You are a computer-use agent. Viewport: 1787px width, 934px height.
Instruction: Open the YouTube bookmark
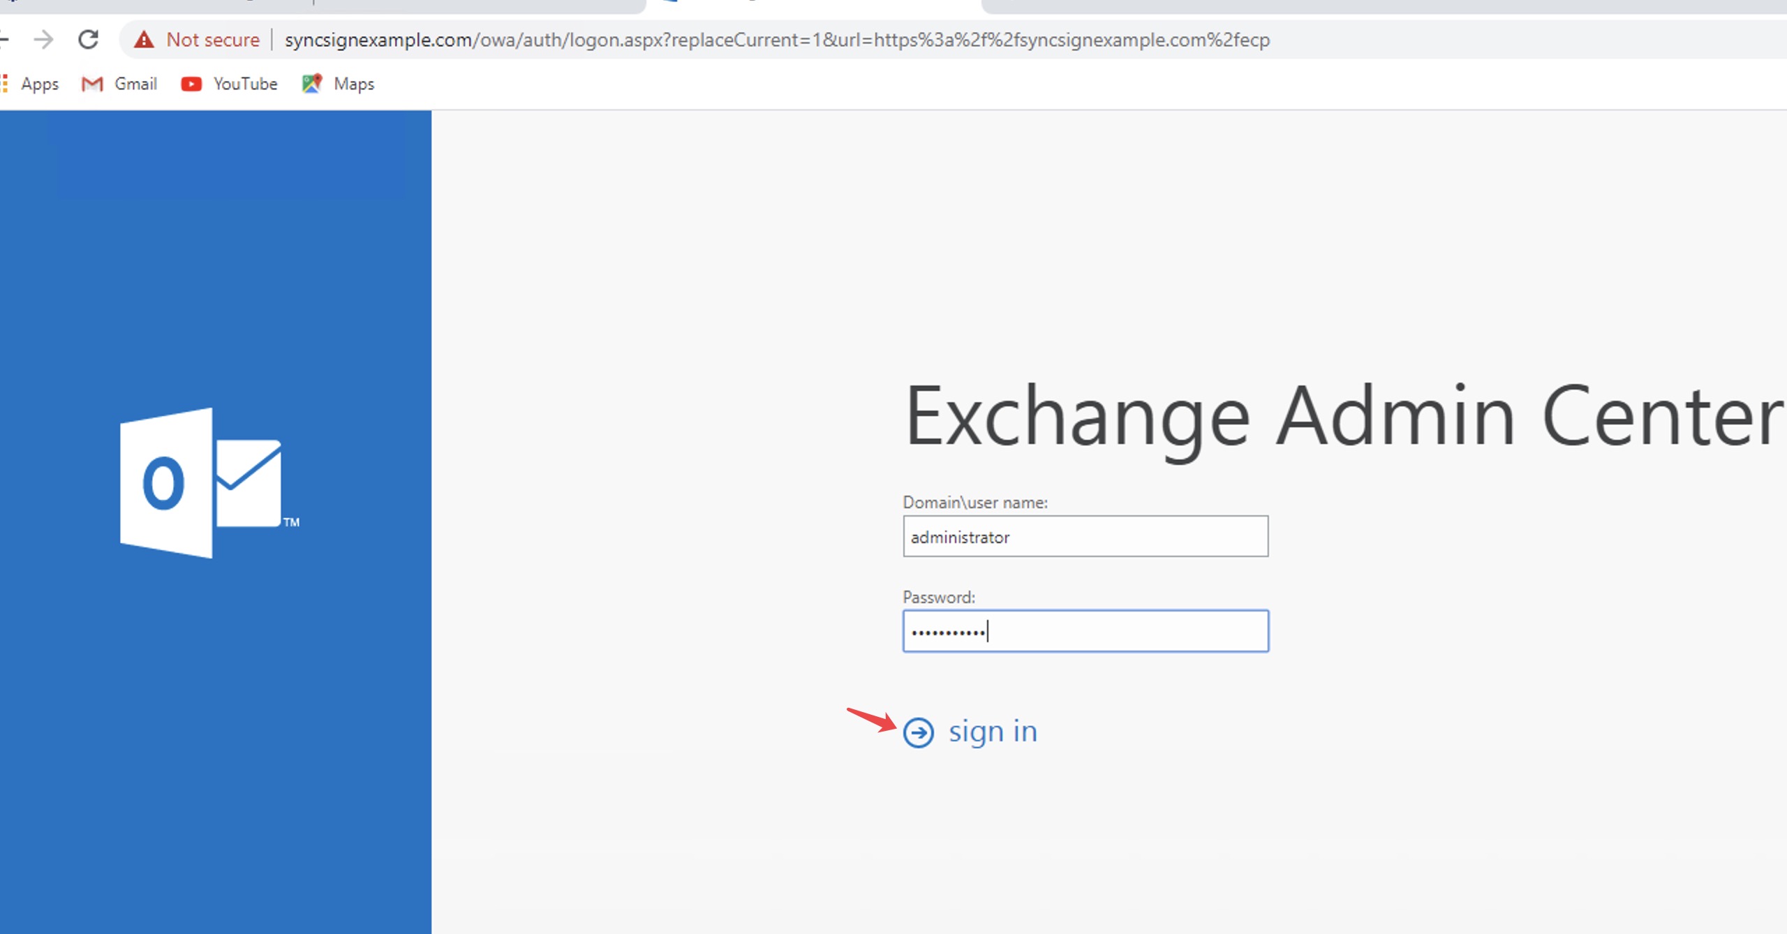229,84
